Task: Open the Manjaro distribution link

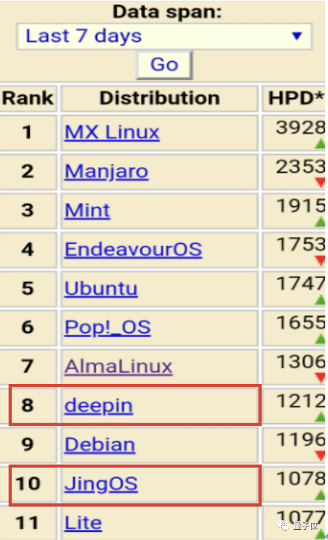Action: 106,172
